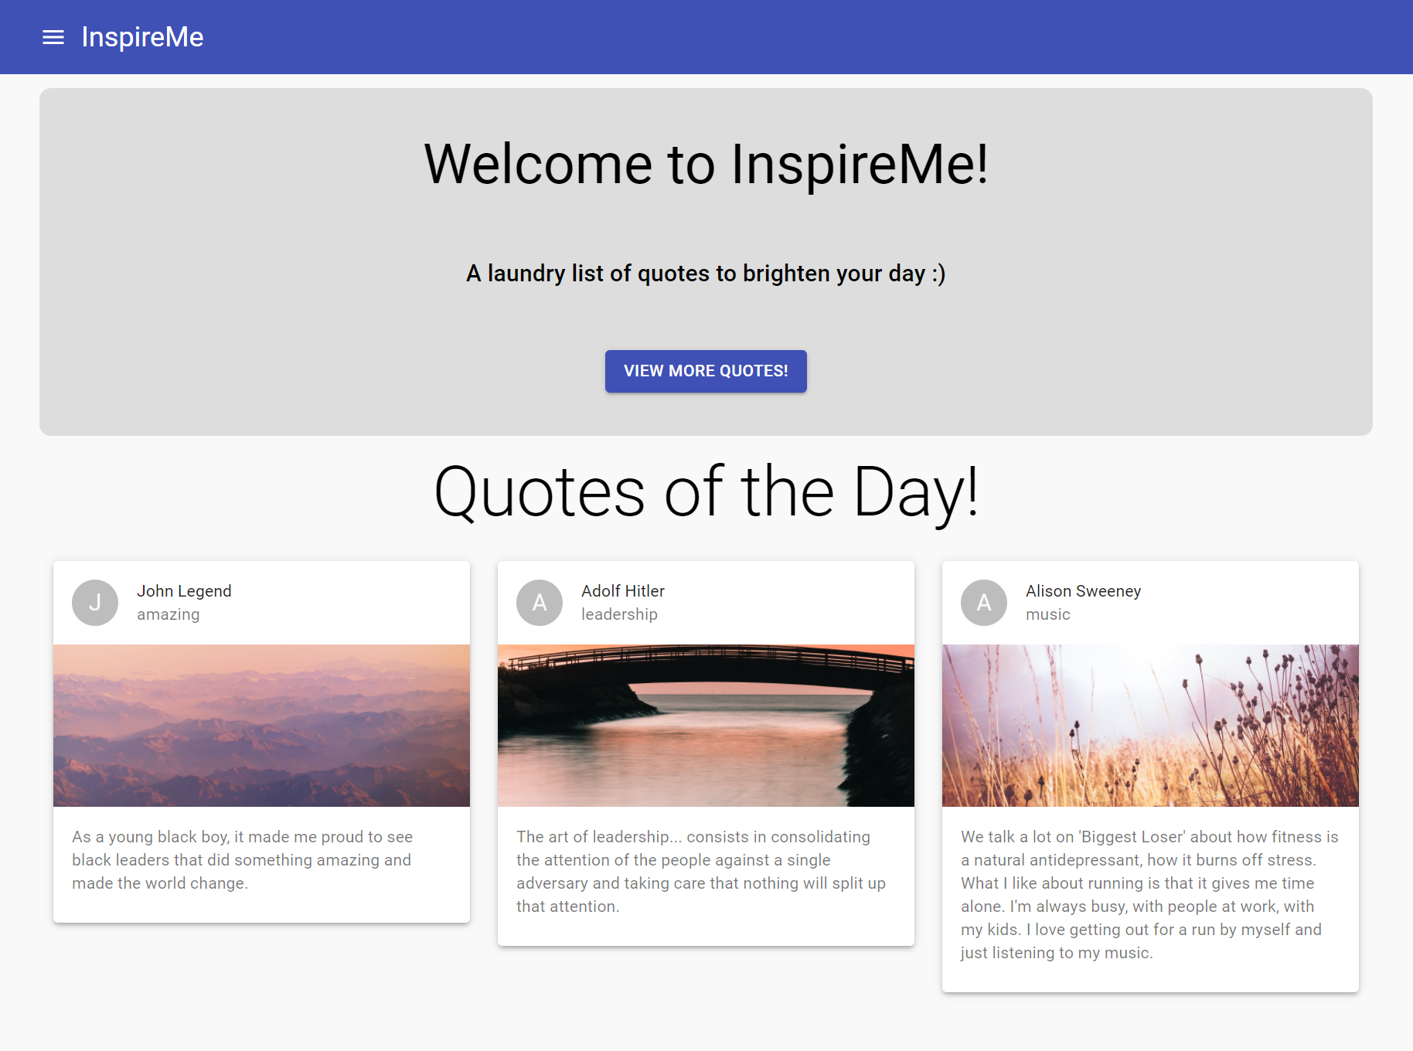Click the 'leadership' tag label
1413x1051 pixels.
click(x=619, y=614)
